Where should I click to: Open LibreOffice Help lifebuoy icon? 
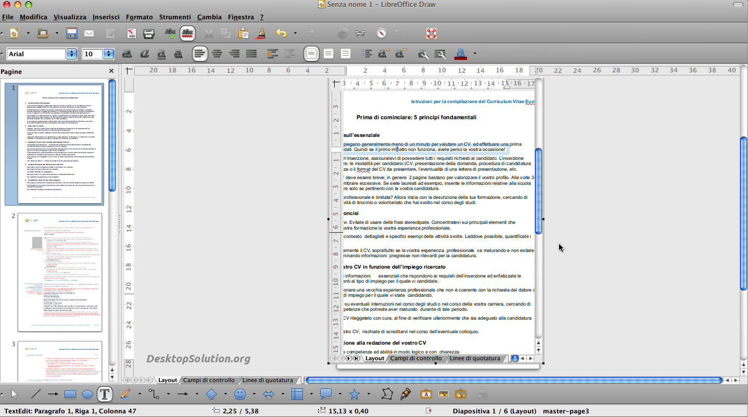pos(431,34)
